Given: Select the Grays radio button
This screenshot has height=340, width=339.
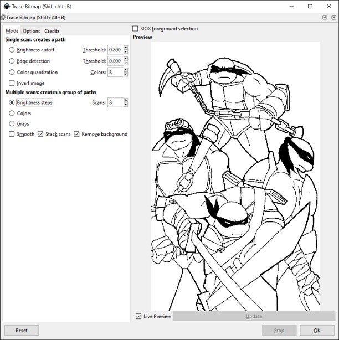Looking at the screenshot, I should (x=12, y=123).
